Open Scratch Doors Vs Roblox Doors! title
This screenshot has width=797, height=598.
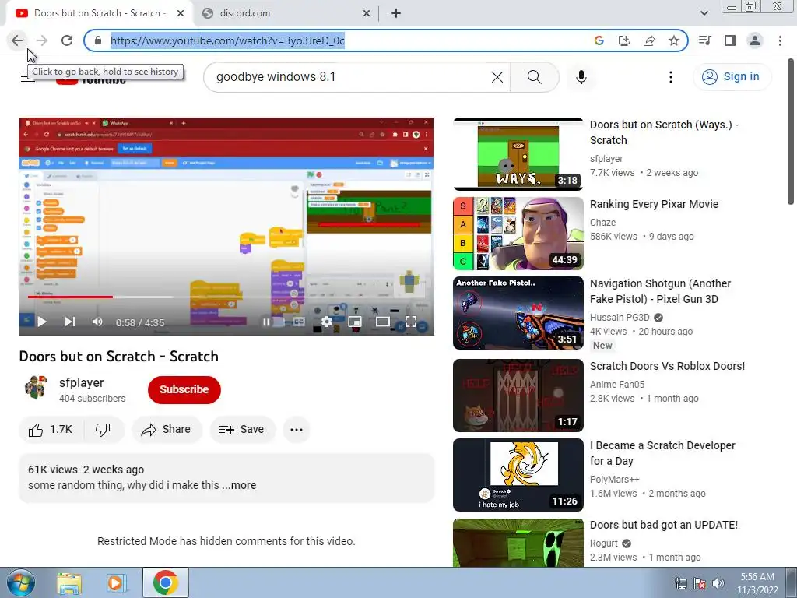[667, 366]
